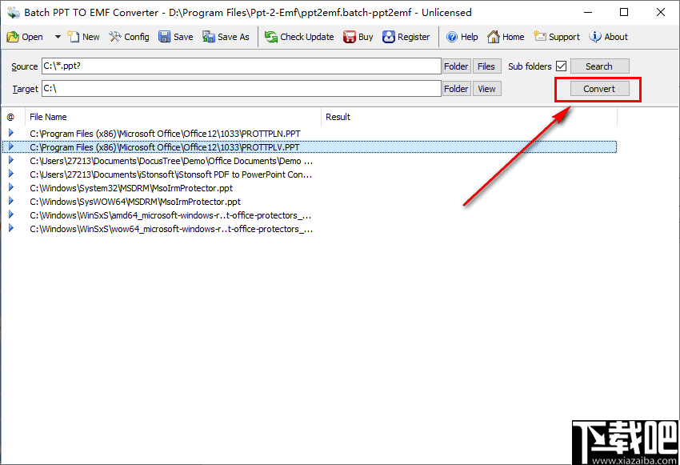This screenshot has height=465, width=680.
Task: Open the Support page
Action: [556, 36]
